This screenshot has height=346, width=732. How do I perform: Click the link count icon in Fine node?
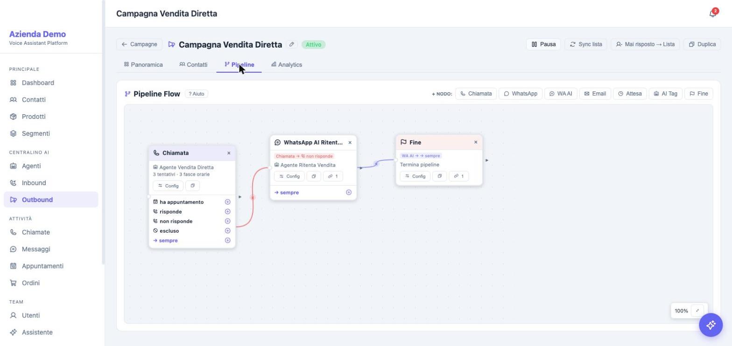pyautogui.click(x=459, y=176)
